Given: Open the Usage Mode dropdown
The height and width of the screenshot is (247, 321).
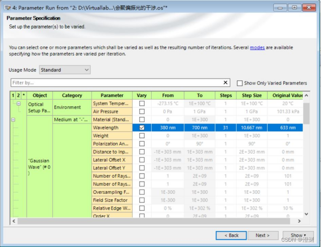Looking at the screenshot, I should 64,70.
